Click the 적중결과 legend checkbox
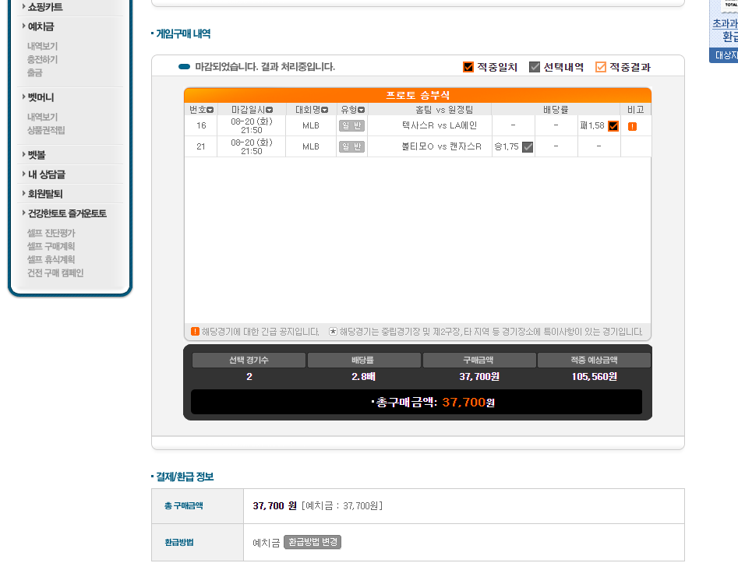 (x=601, y=67)
